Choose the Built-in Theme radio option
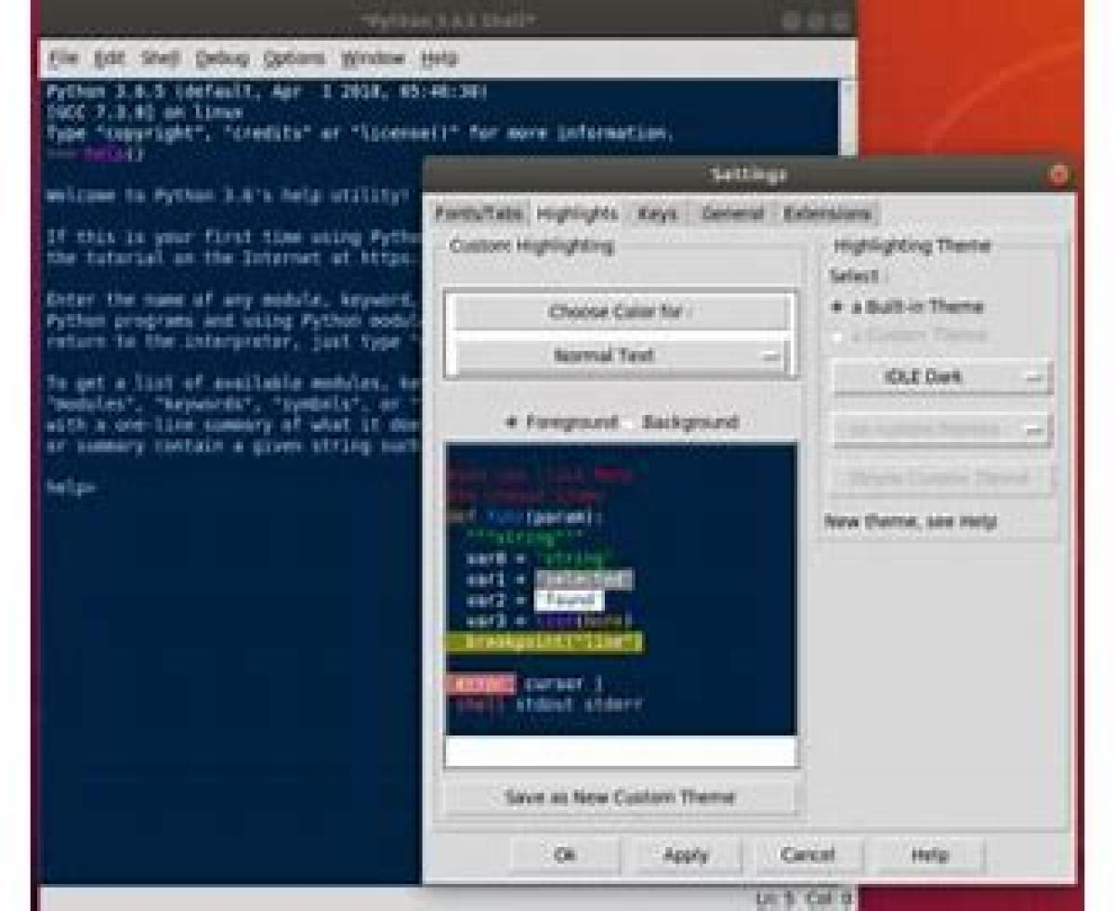Screen dimensions: 1115x911 tap(837, 307)
